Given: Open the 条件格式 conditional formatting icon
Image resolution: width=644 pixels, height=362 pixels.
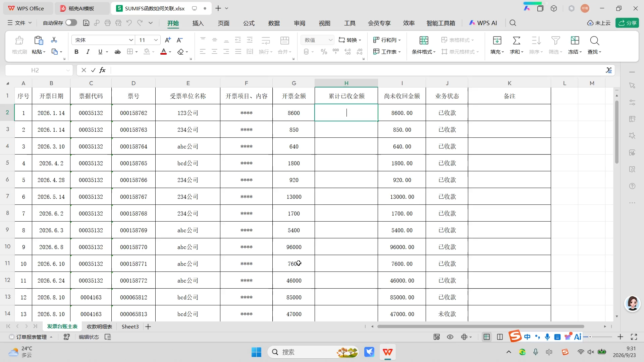Looking at the screenshot, I should [424, 41].
